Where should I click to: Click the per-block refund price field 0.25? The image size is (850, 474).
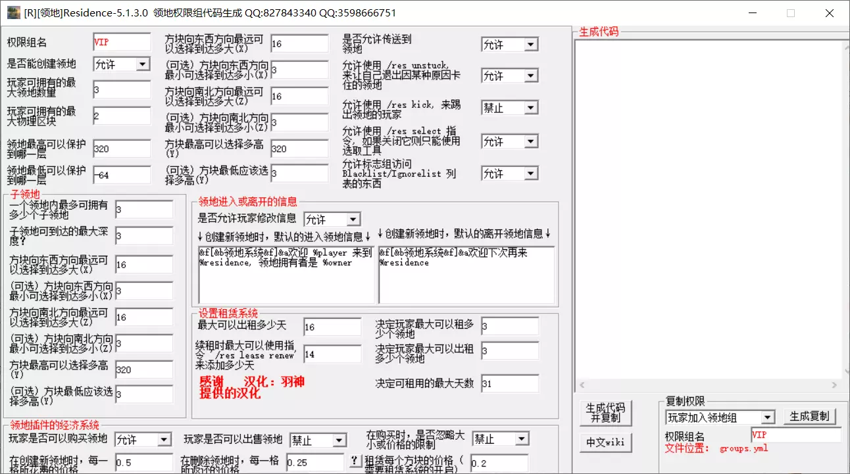click(x=314, y=462)
